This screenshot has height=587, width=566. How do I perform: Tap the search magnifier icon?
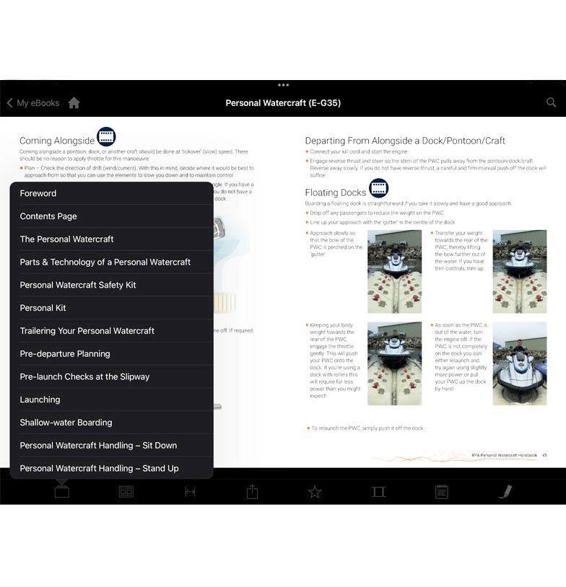551,103
